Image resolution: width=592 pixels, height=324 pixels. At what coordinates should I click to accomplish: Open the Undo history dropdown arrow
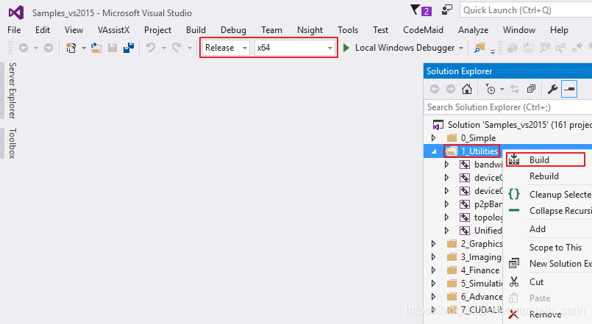tap(163, 48)
